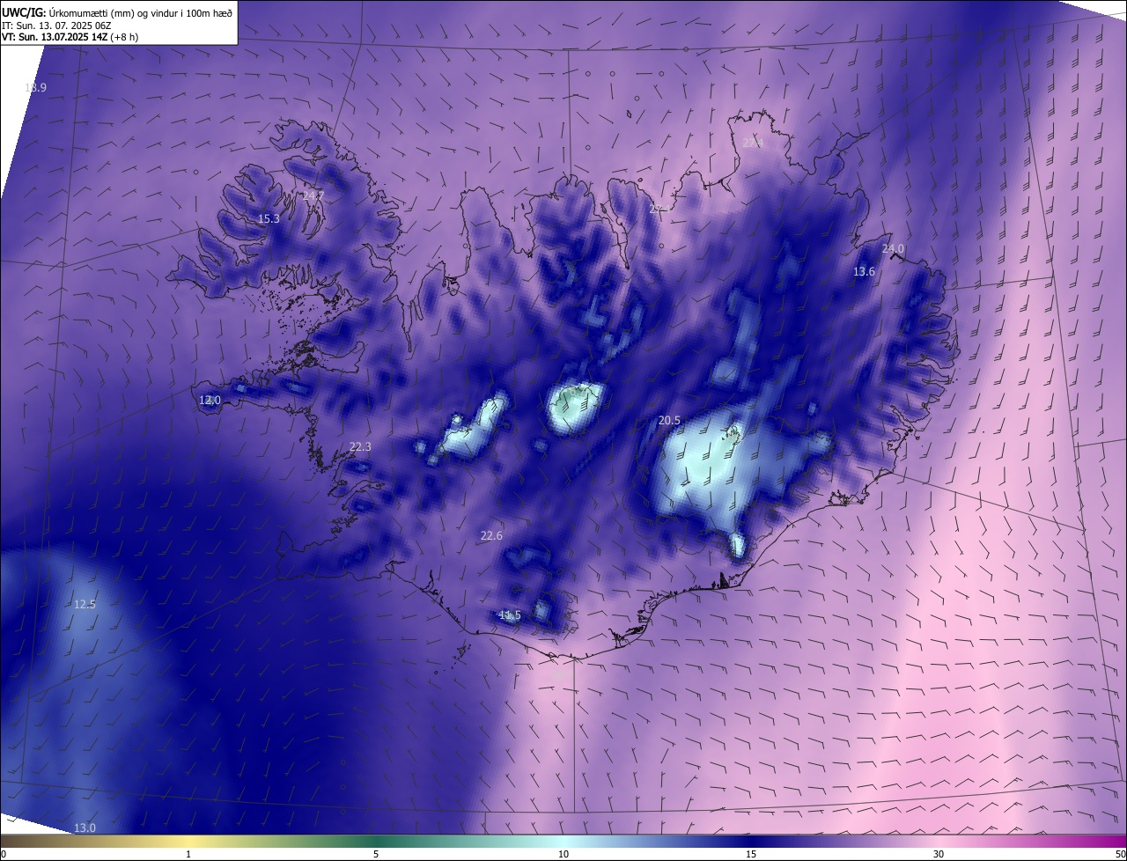Click the 30 tick on color scale
The height and width of the screenshot is (861, 1127).
point(939,854)
